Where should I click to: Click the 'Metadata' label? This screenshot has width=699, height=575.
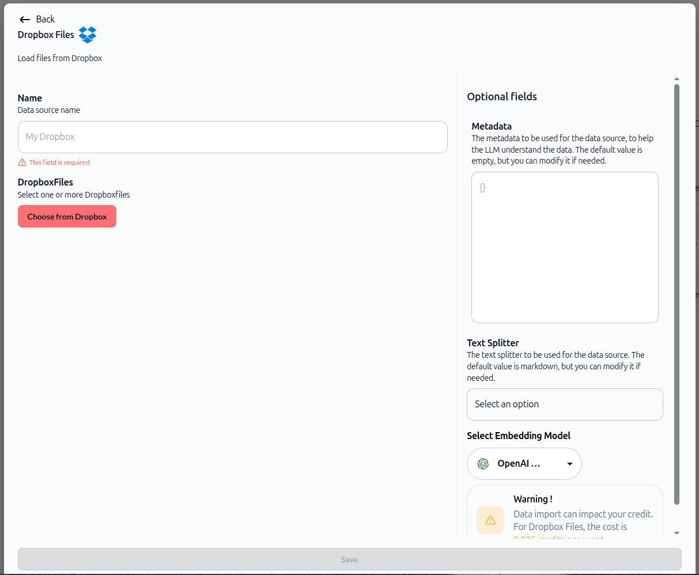click(x=492, y=126)
